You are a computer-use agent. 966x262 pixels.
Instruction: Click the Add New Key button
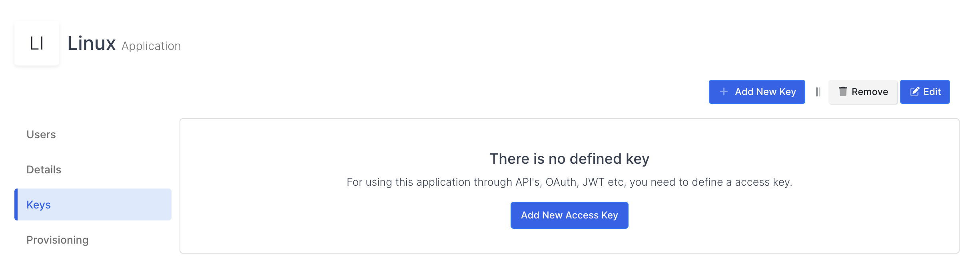757,91
